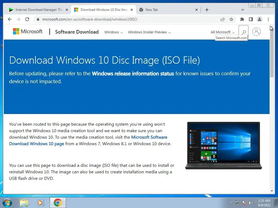Open Windows Explorer from the taskbar
This screenshot has width=278, height=208.
pyautogui.click(x=24, y=203)
